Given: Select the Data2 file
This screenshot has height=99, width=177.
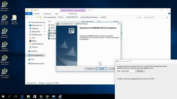Looking at the screenshot, I should pyautogui.click(x=52, y=28).
